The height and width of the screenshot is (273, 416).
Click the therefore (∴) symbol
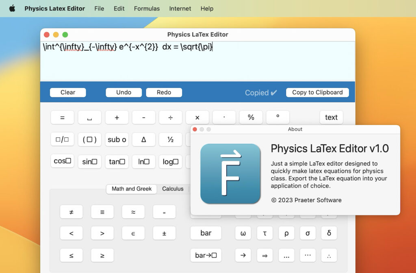click(329, 255)
